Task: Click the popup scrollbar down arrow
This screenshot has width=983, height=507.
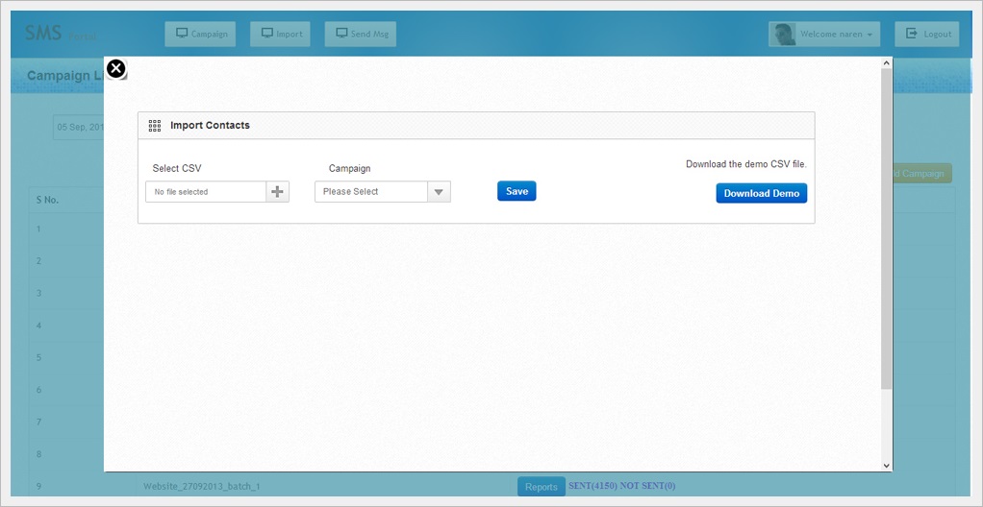Action: pyautogui.click(x=886, y=465)
